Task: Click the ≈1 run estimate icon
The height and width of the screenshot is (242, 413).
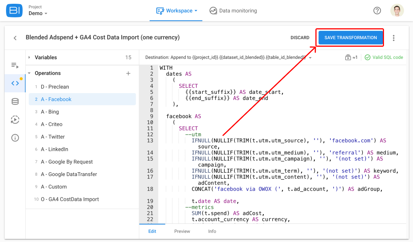Action: click(x=351, y=57)
